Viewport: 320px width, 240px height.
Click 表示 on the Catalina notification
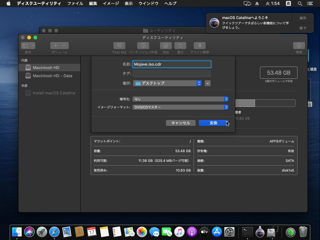pos(302,18)
